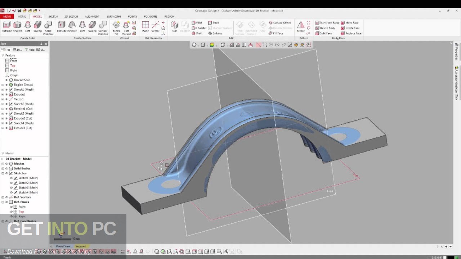Image resolution: width=461 pixels, height=259 pixels.
Task: Switch to the POLYGONS ribbon tab
Action: pos(151,17)
